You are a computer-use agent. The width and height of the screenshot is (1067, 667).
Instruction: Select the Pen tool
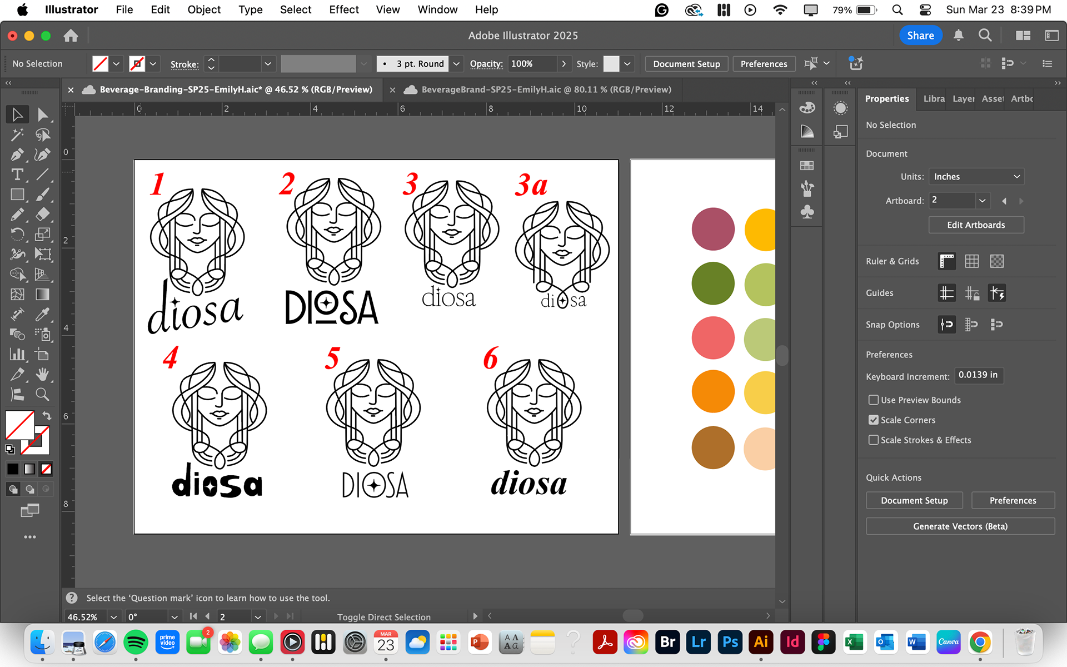[x=17, y=155]
